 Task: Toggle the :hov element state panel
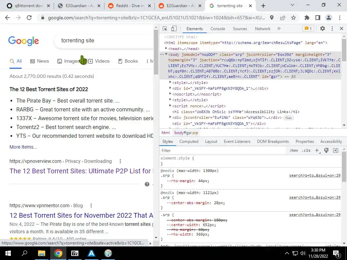click(x=294, y=151)
